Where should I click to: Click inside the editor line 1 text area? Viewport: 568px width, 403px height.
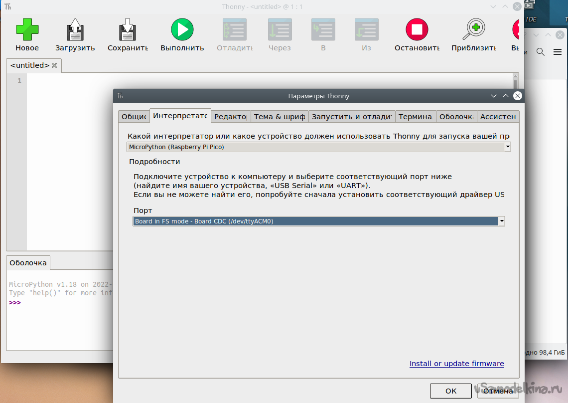coord(270,80)
